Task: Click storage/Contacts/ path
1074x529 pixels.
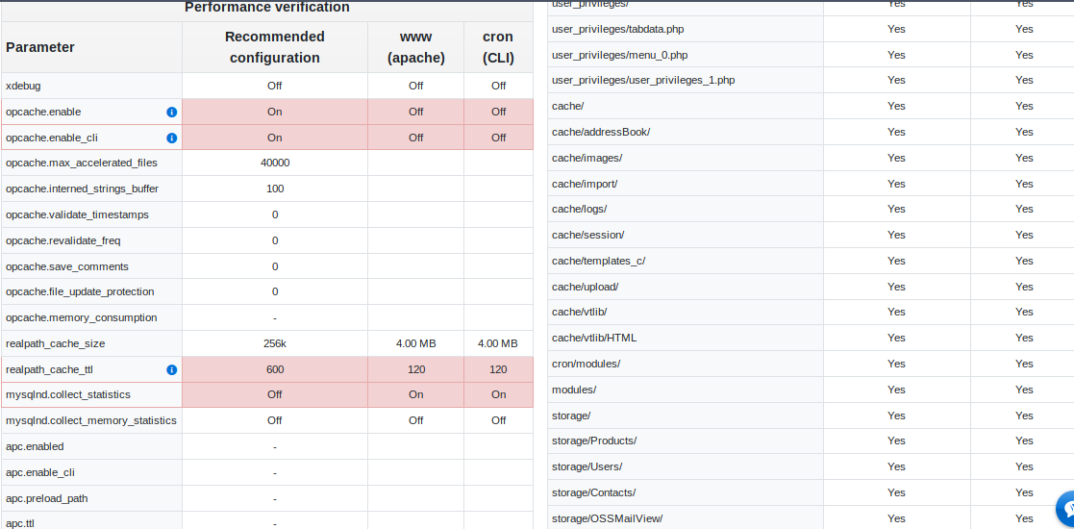Action: click(x=594, y=492)
